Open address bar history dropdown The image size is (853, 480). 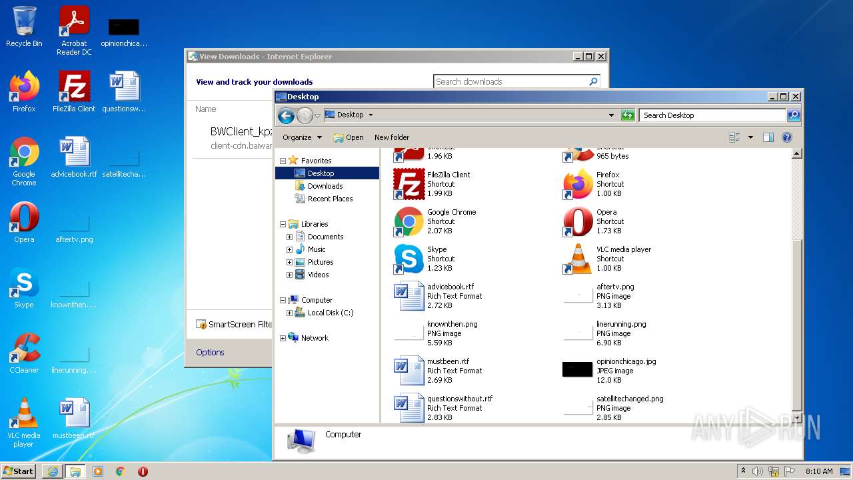click(611, 115)
